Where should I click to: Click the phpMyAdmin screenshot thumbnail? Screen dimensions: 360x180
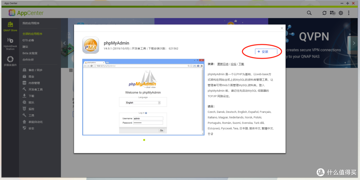point(143,97)
